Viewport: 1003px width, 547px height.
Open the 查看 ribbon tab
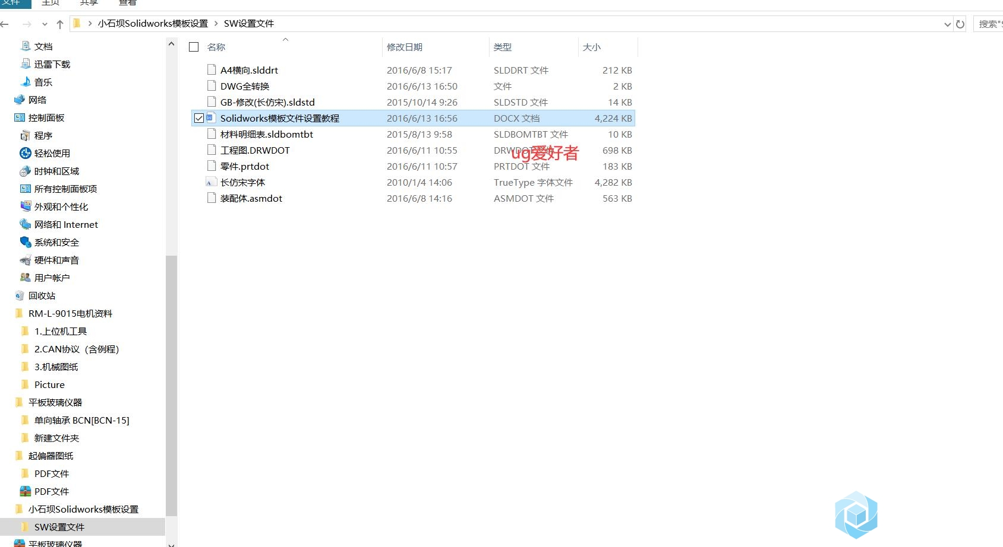coord(127,2)
